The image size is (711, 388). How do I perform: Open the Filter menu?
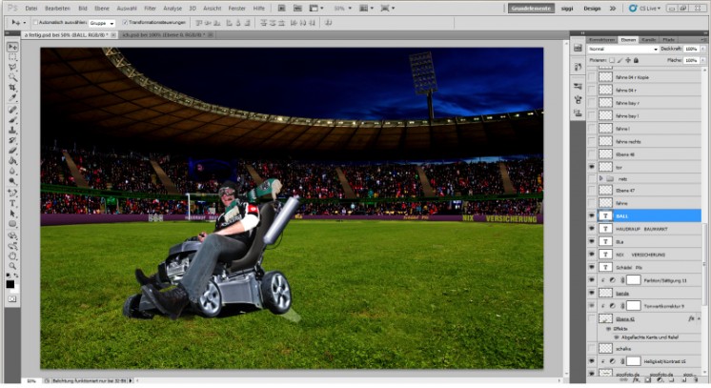150,8
